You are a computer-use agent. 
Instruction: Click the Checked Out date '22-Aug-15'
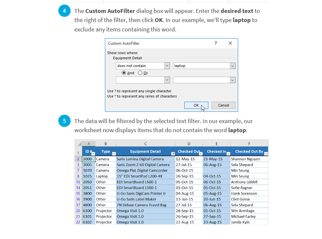click(x=189, y=222)
